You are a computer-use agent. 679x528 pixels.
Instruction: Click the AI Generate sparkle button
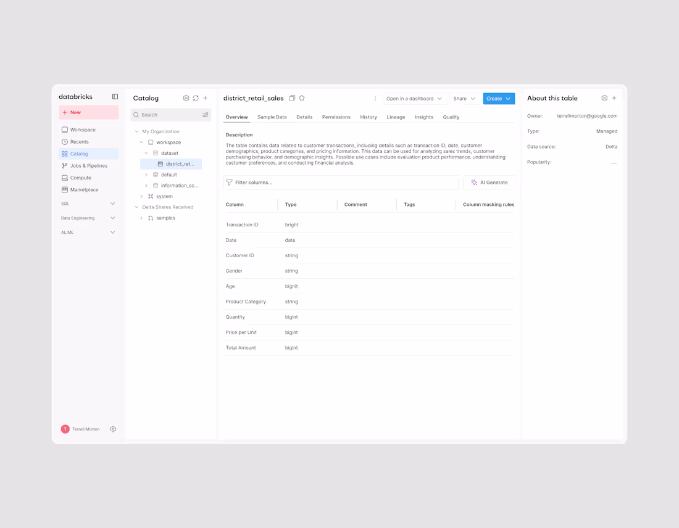click(x=489, y=182)
